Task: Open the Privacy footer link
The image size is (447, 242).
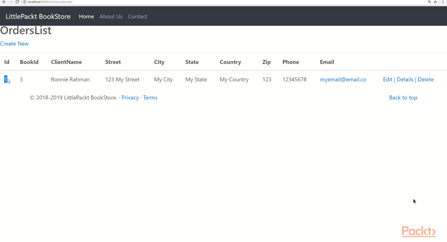Action: pos(130,98)
